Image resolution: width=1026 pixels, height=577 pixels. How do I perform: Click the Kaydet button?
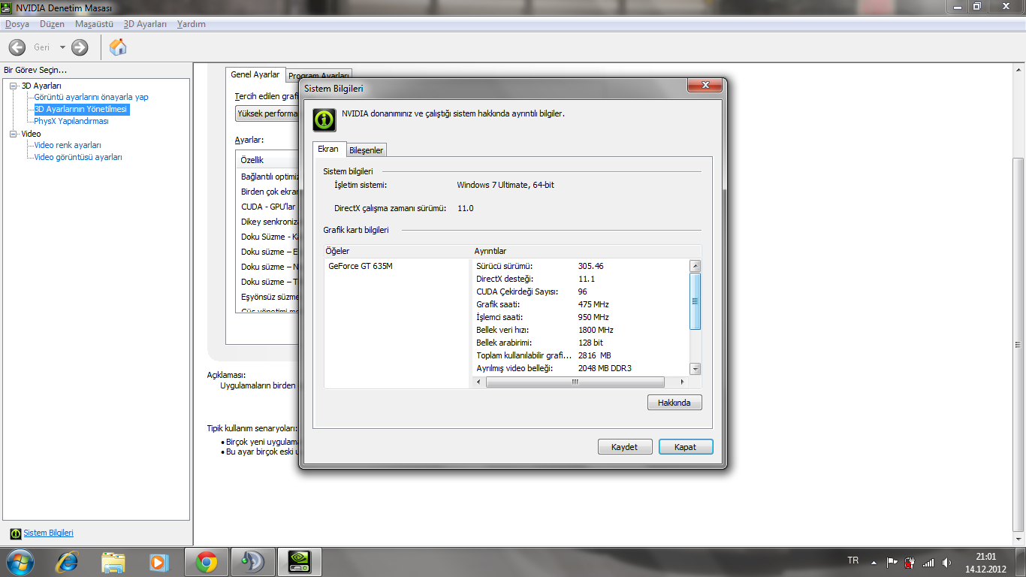625,447
